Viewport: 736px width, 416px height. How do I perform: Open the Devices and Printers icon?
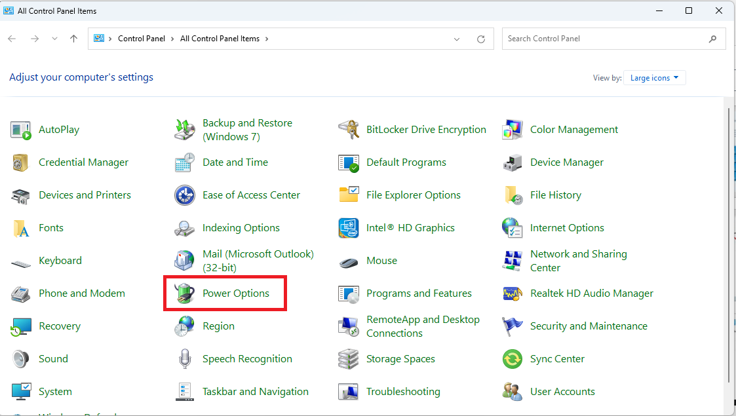pyautogui.click(x=21, y=196)
